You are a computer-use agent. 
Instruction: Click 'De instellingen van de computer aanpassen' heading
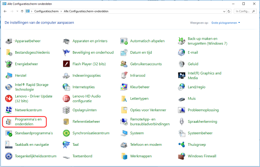coord(39,23)
